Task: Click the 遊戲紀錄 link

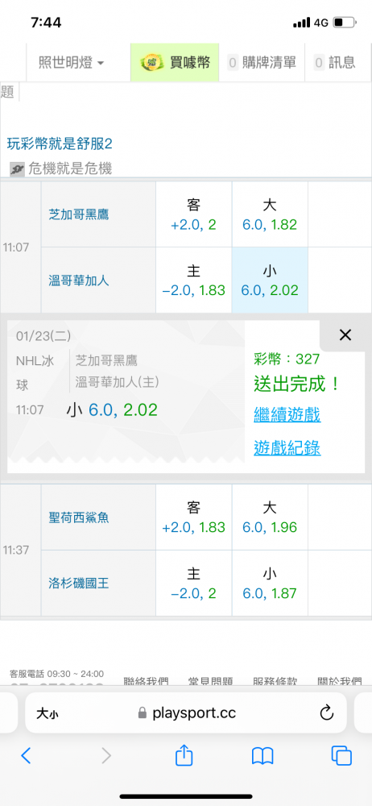Action: (287, 448)
